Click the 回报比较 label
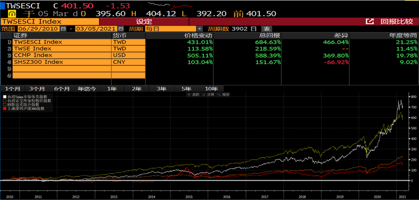The width and height of the screenshot is (419, 200). pyautogui.click(x=397, y=22)
